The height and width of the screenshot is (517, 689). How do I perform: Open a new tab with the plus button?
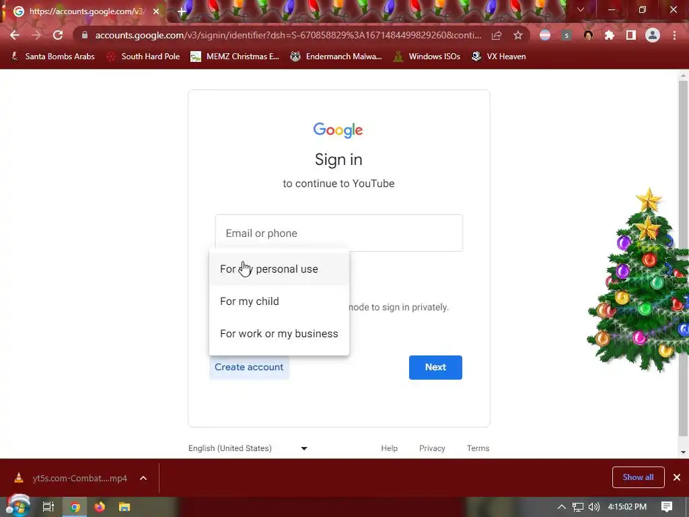182,12
